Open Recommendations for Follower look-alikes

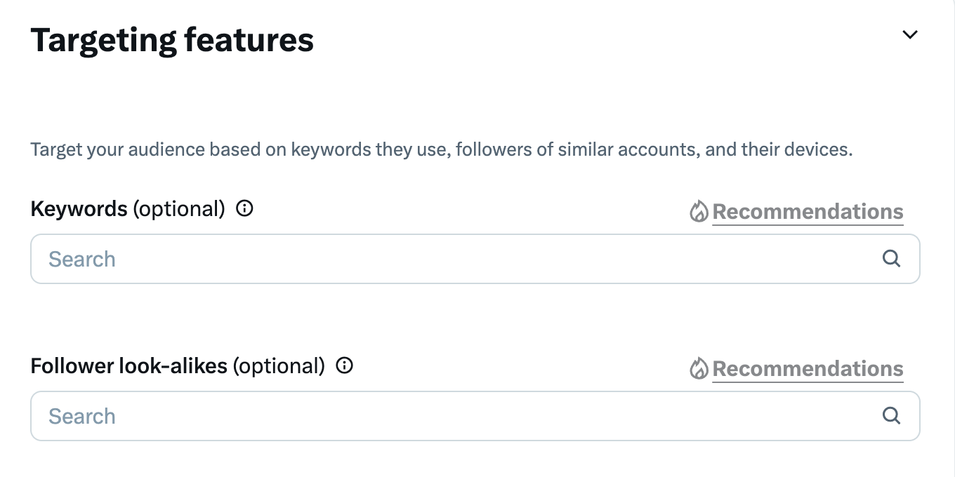(x=808, y=368)
